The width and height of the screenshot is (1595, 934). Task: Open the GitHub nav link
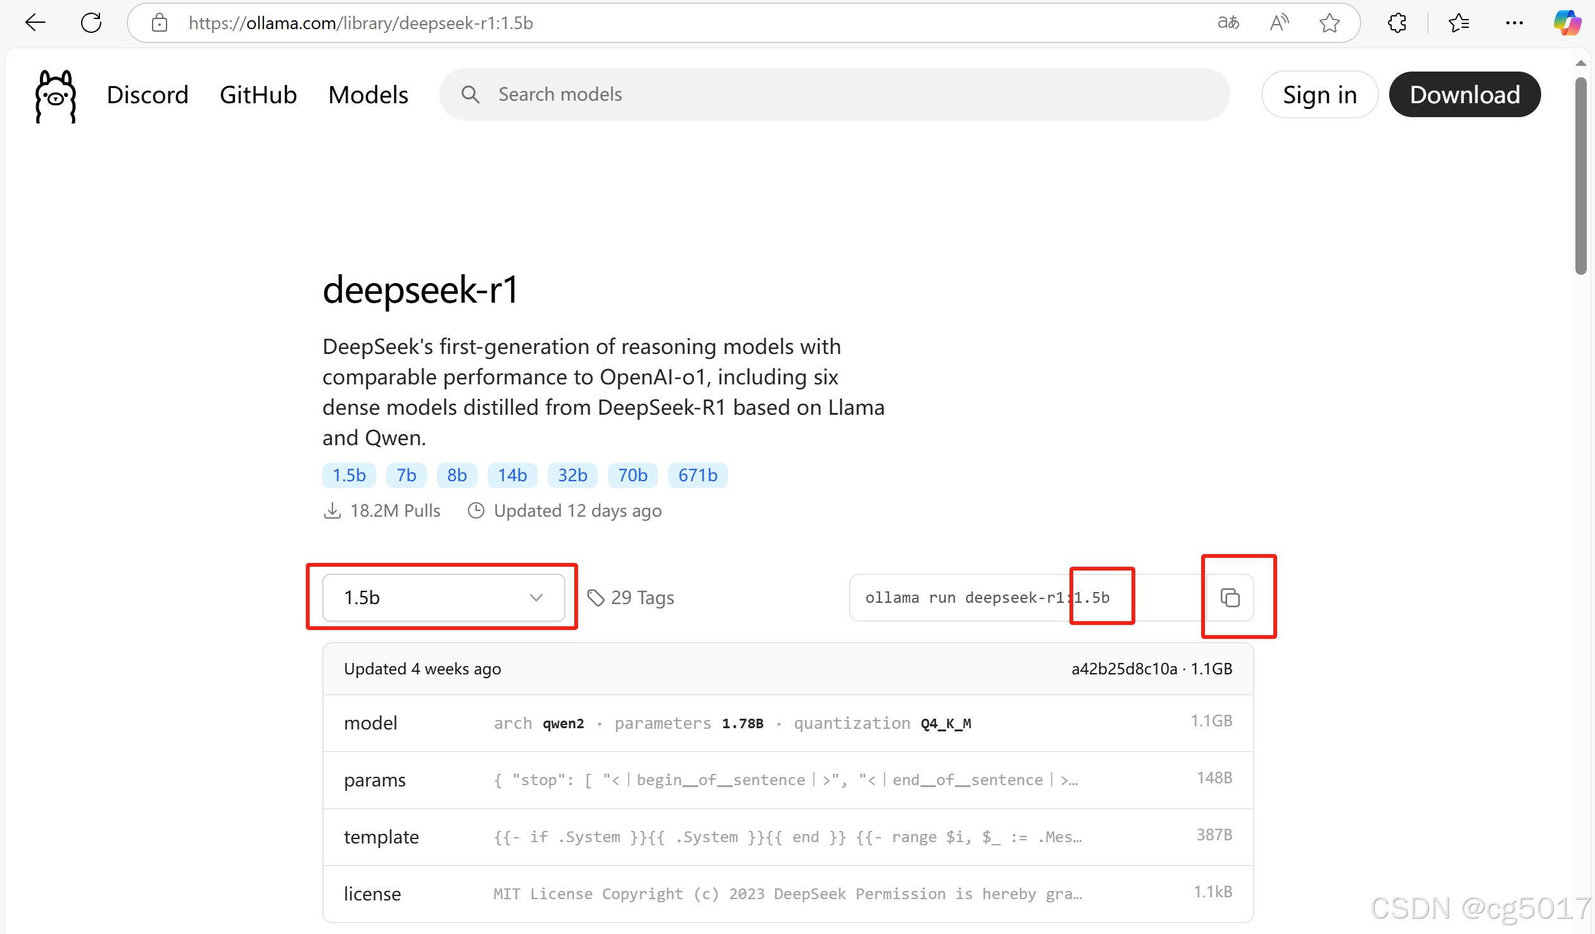click(x=258, y=95)
